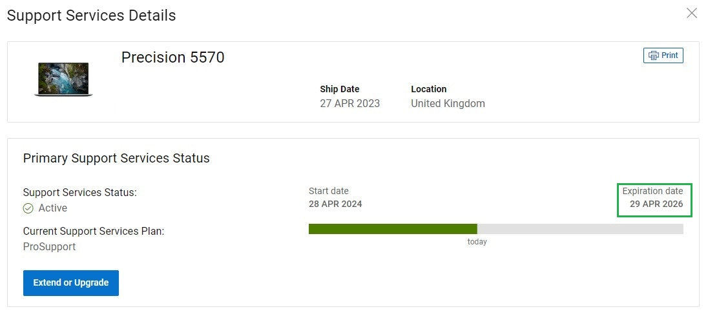
Task: Click the United Kingdom location value
Action: 448,104
